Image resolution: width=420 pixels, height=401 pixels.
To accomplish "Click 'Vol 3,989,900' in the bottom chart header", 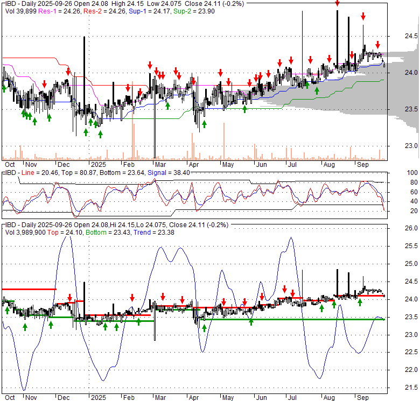I will (25, 233).
